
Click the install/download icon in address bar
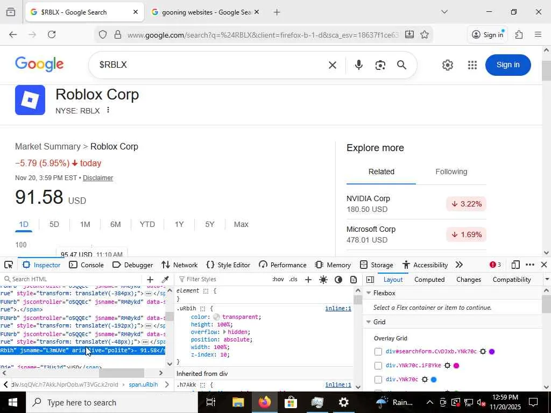[409, 34]
